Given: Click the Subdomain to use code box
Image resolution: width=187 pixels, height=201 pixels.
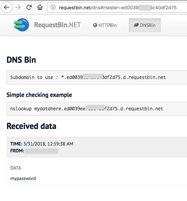Looking at the screenshot, I should (97, 78).
